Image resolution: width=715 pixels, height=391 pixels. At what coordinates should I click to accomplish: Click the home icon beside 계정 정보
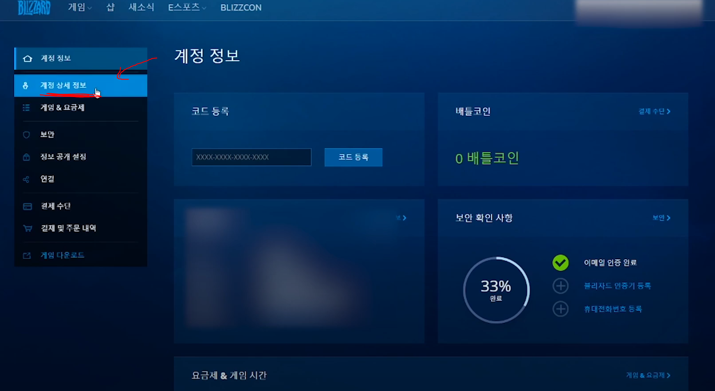coord(27,59)
